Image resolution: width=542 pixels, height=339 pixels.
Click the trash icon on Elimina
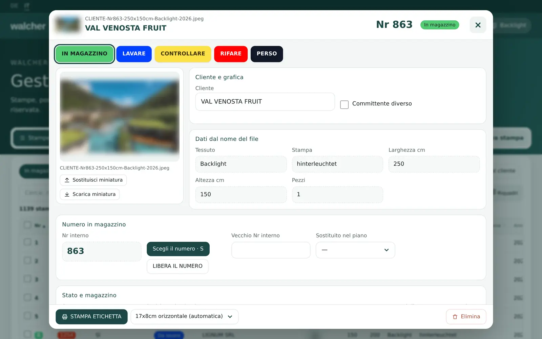455,317
